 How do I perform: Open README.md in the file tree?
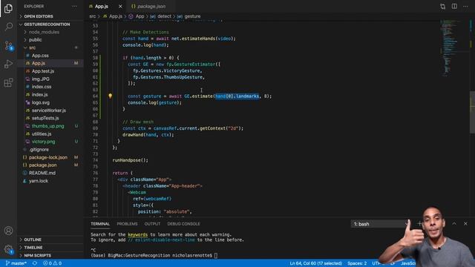tap(42, 173)
